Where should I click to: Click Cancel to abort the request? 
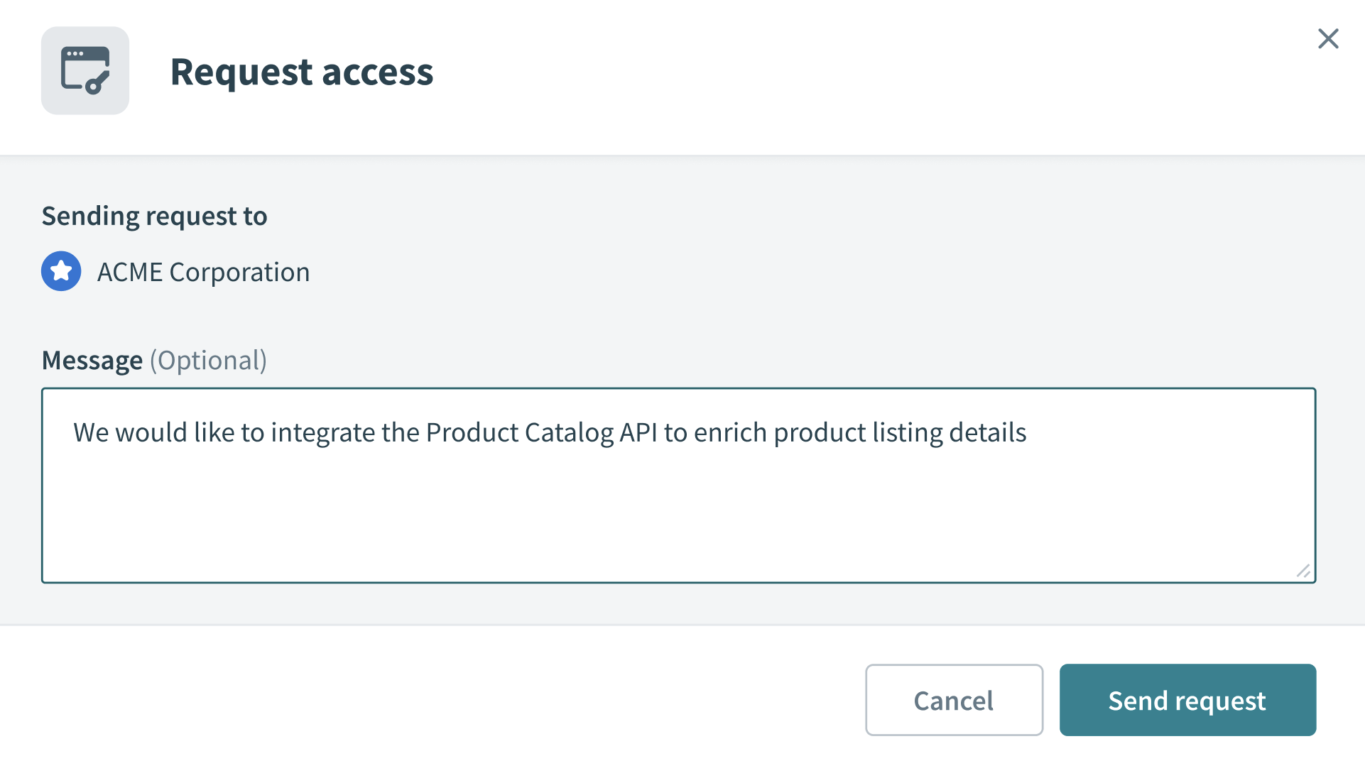(954, 700)
